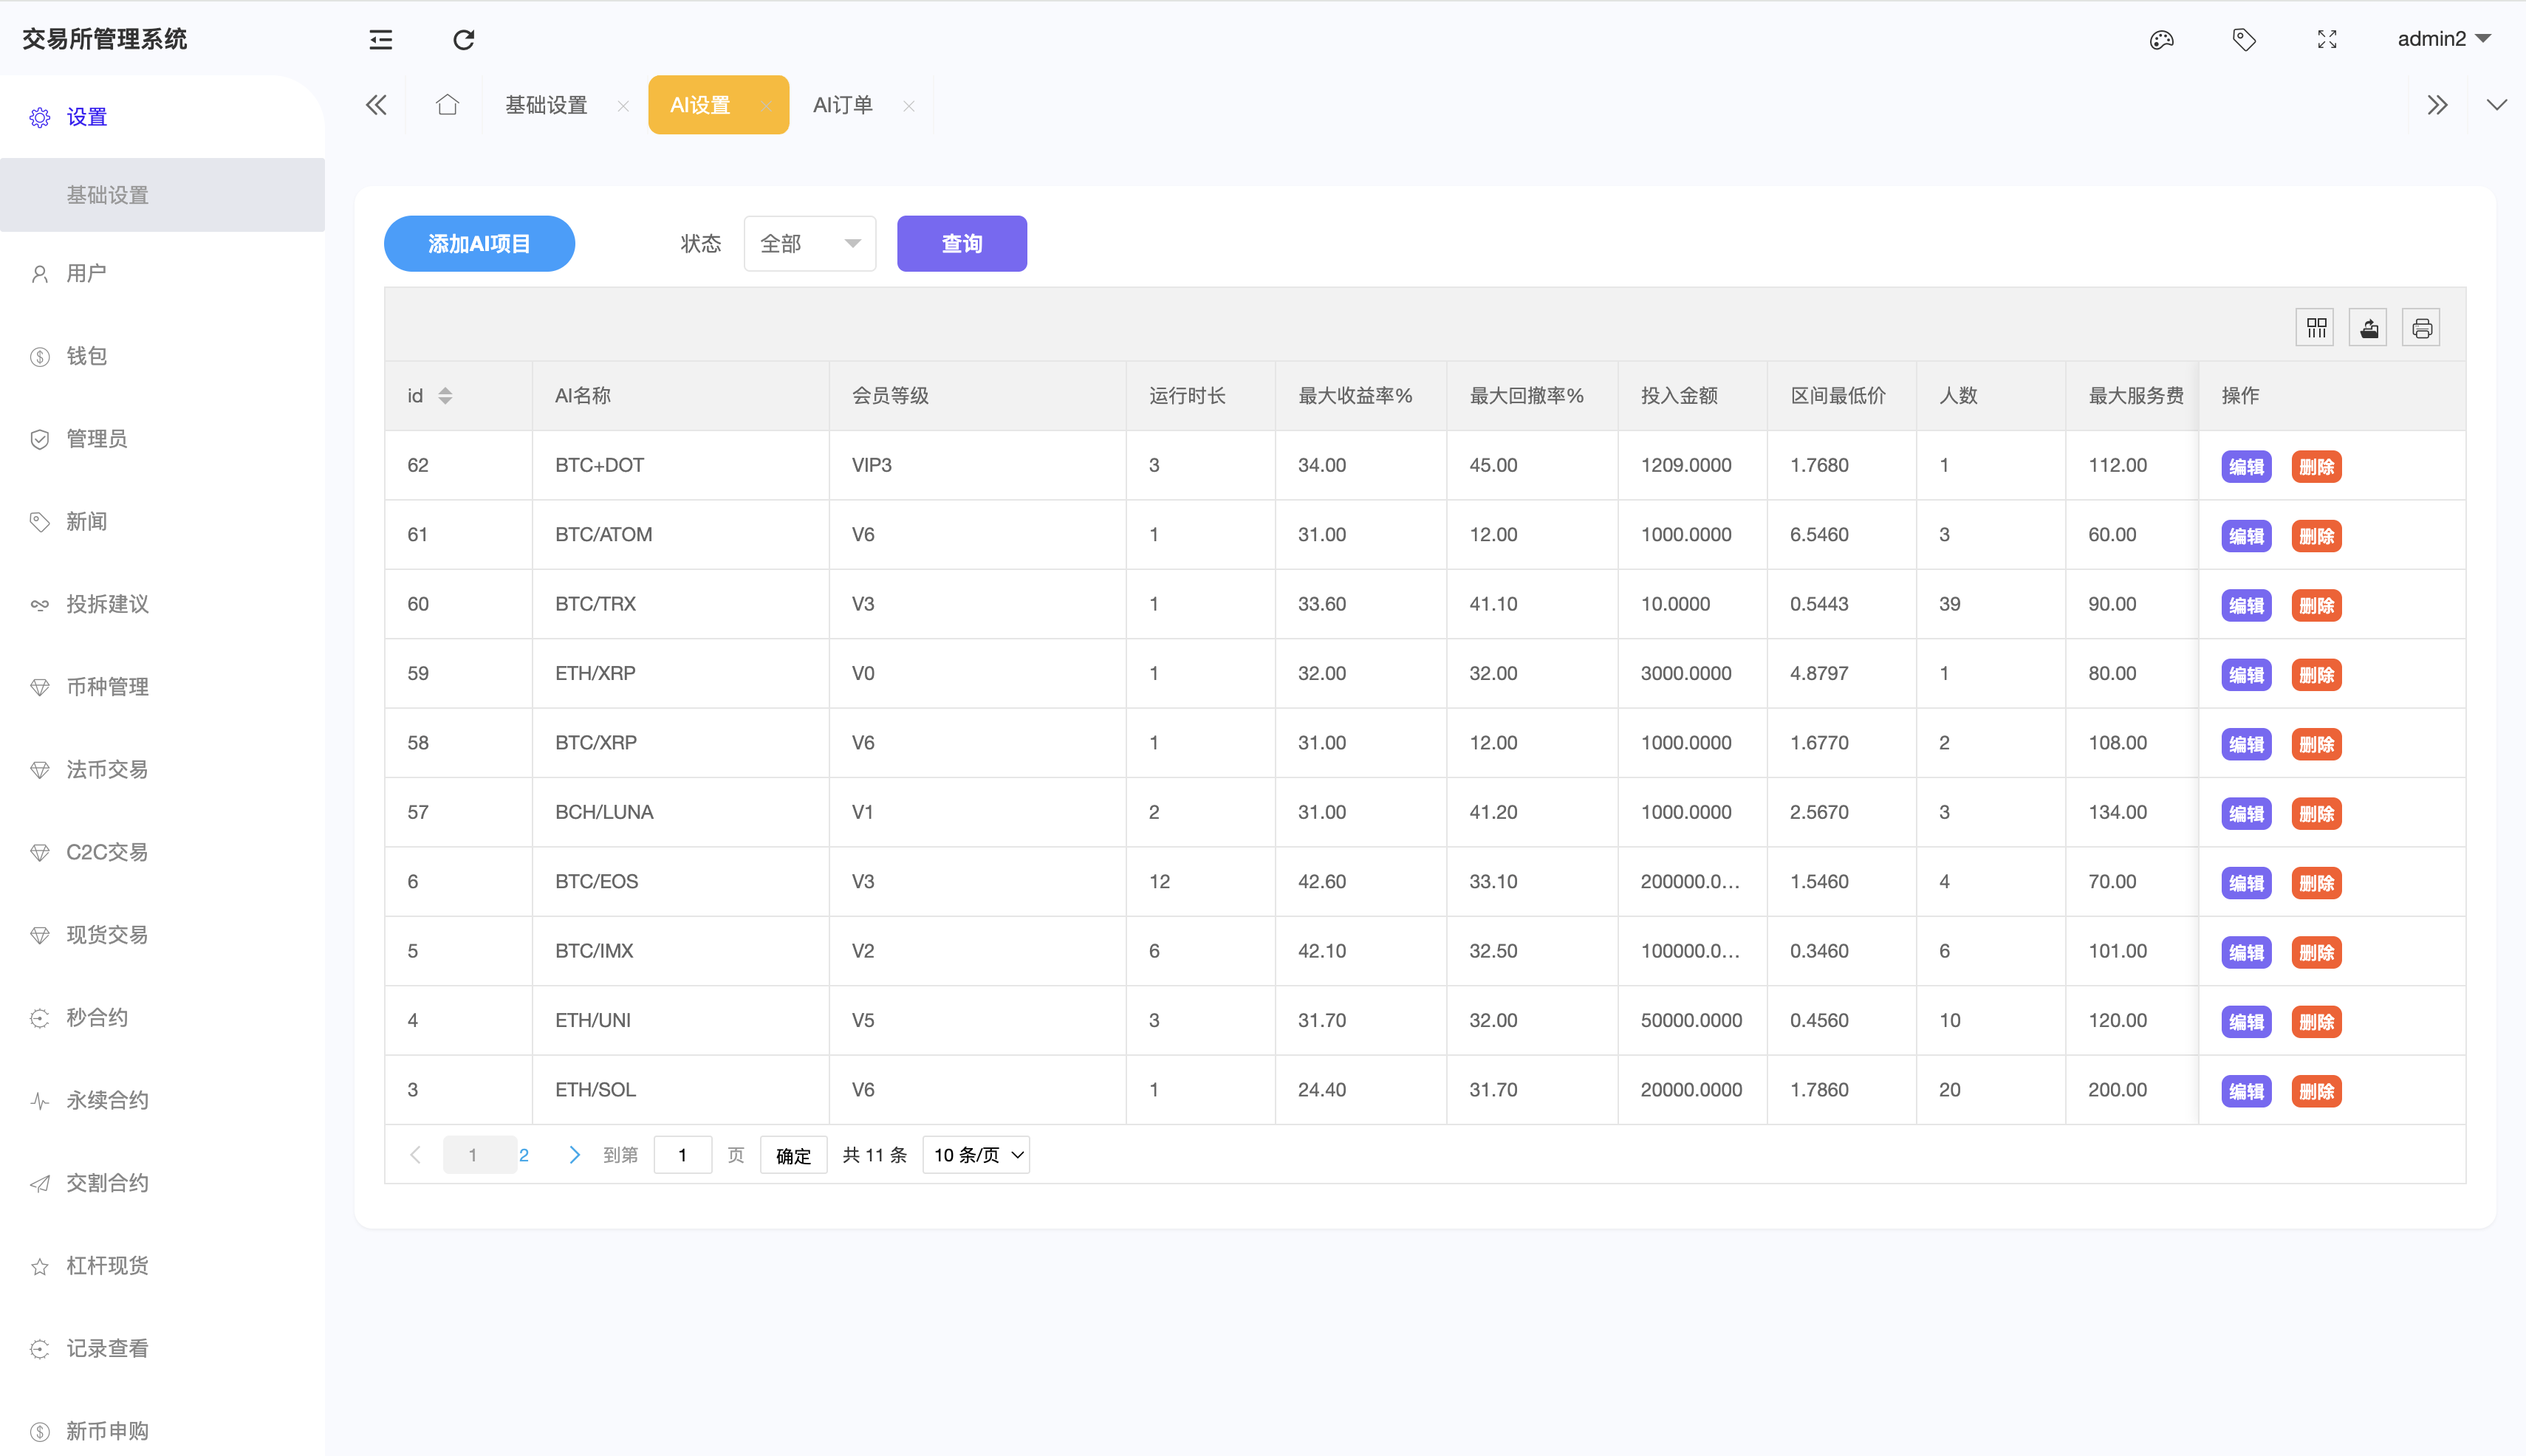Image resolution: width=2526 pixels, height=1456 pixels.
Task: Go to home tab icon
Action: click(447, 104)
